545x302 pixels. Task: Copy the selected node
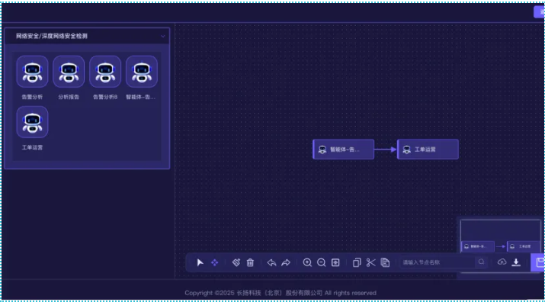click(x=357, y=262)
